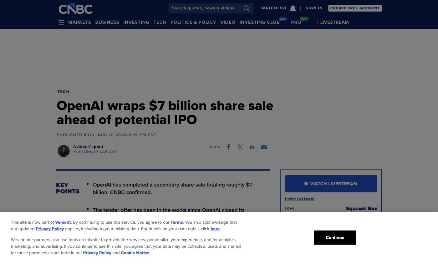The image size is (438, 264).
Task: Click Sign In
Action: point(314,8)
